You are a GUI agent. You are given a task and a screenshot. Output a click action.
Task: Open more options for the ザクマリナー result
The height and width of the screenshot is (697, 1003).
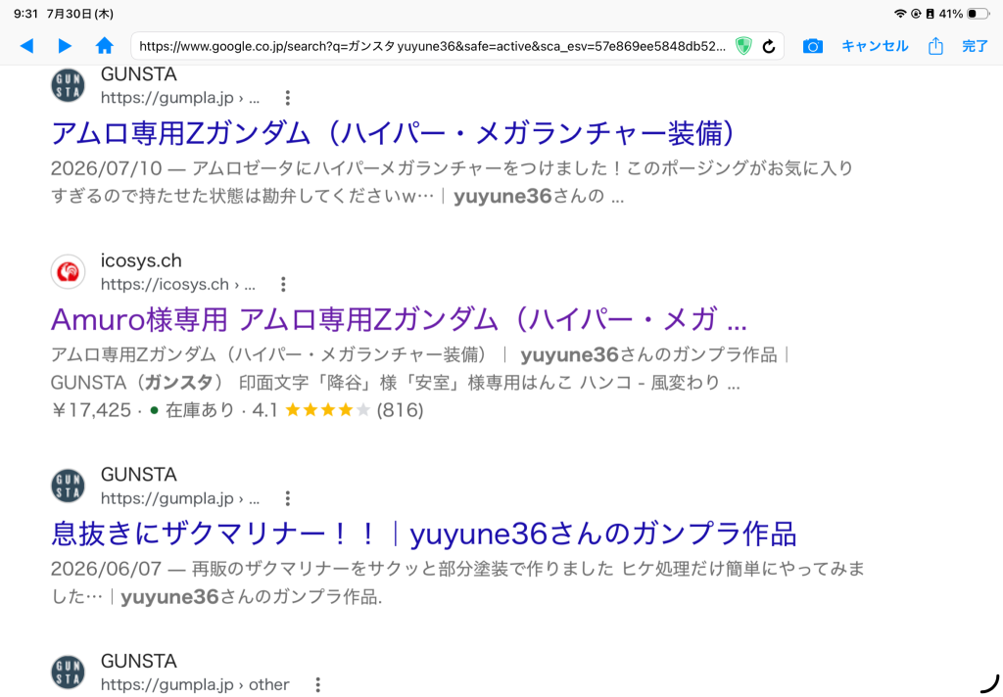[x=288, y=498]
